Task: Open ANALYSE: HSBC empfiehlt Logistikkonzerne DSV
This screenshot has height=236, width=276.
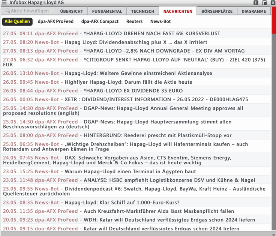Action: click(136, 180)
